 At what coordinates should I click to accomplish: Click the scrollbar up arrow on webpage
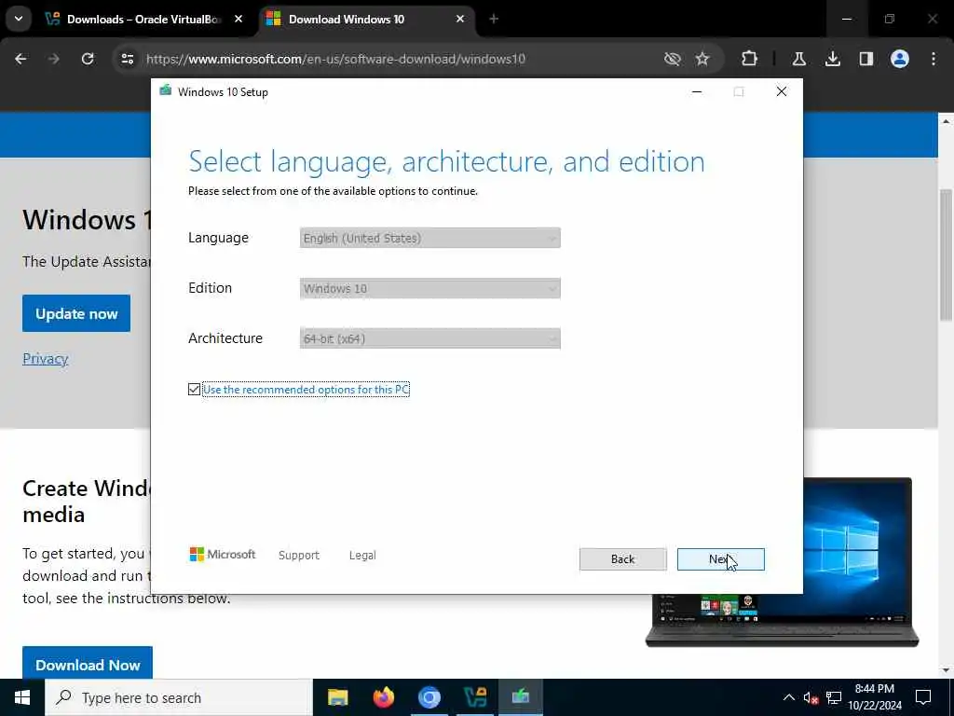tap(946, 122)
